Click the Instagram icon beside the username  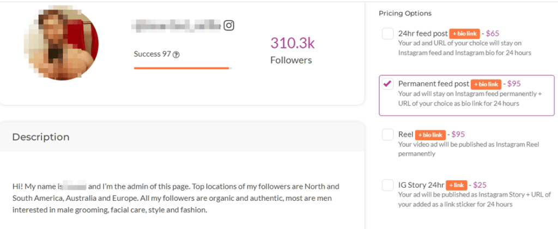tap(229, 26)
